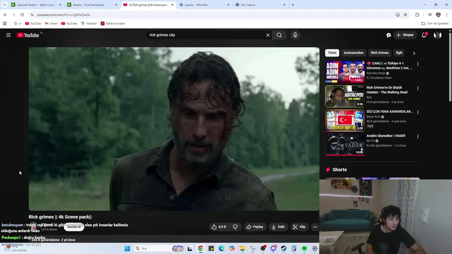
Task: Select the Tümü filter chip
Action: pyautogui.click(x=332, y=53)
